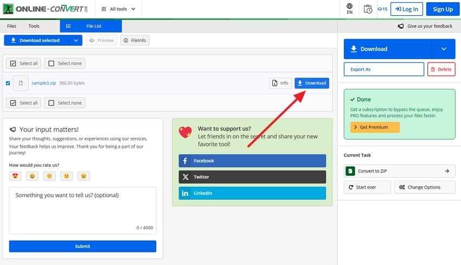This screenshot has width=461, height=265.
Task: Click the Get Premium button
Action: [375, 127]
